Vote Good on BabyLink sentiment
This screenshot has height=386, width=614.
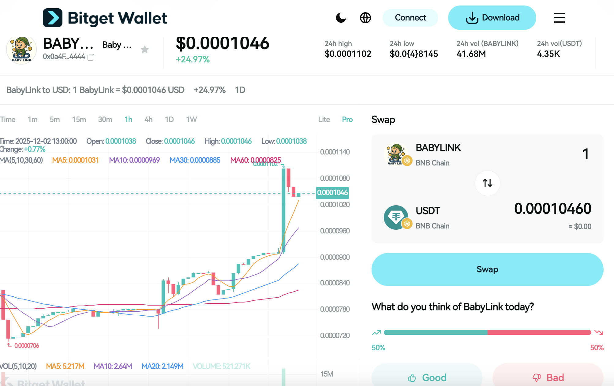[428, 377]
